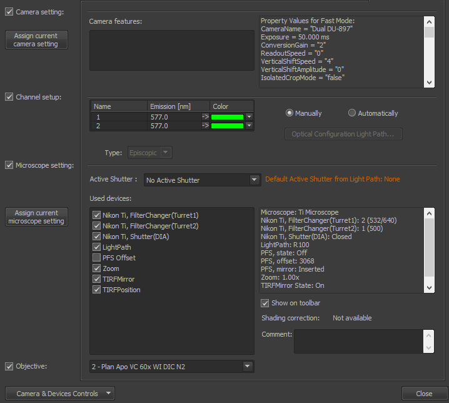
Task: Uncheck Nikon Ti, Shutter(DIA) device
Action: 96,236
